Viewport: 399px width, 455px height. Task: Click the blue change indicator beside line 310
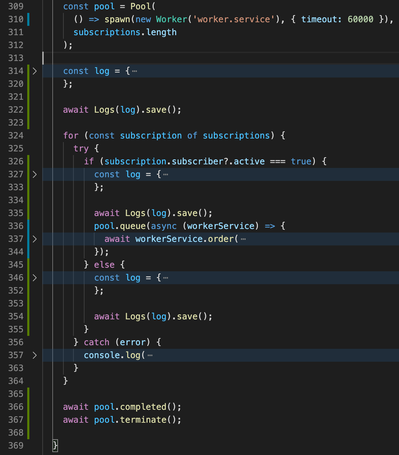click(29, 19)
